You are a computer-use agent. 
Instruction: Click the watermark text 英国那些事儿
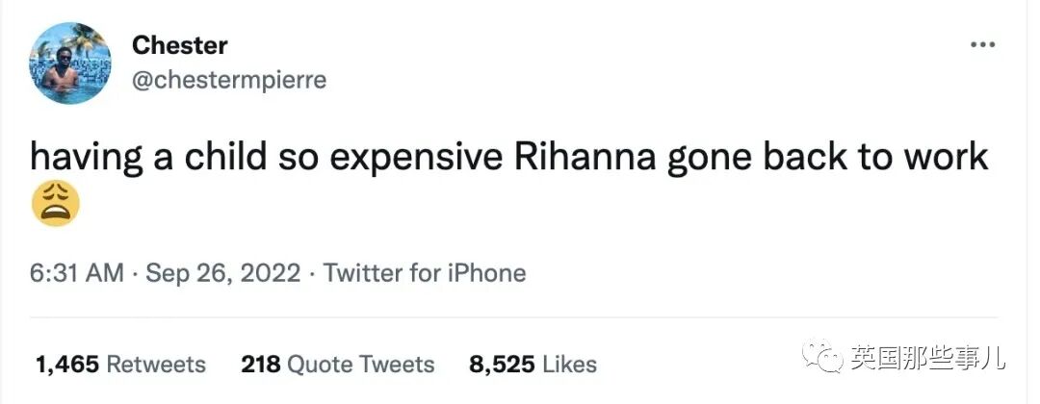click(927, 360)
